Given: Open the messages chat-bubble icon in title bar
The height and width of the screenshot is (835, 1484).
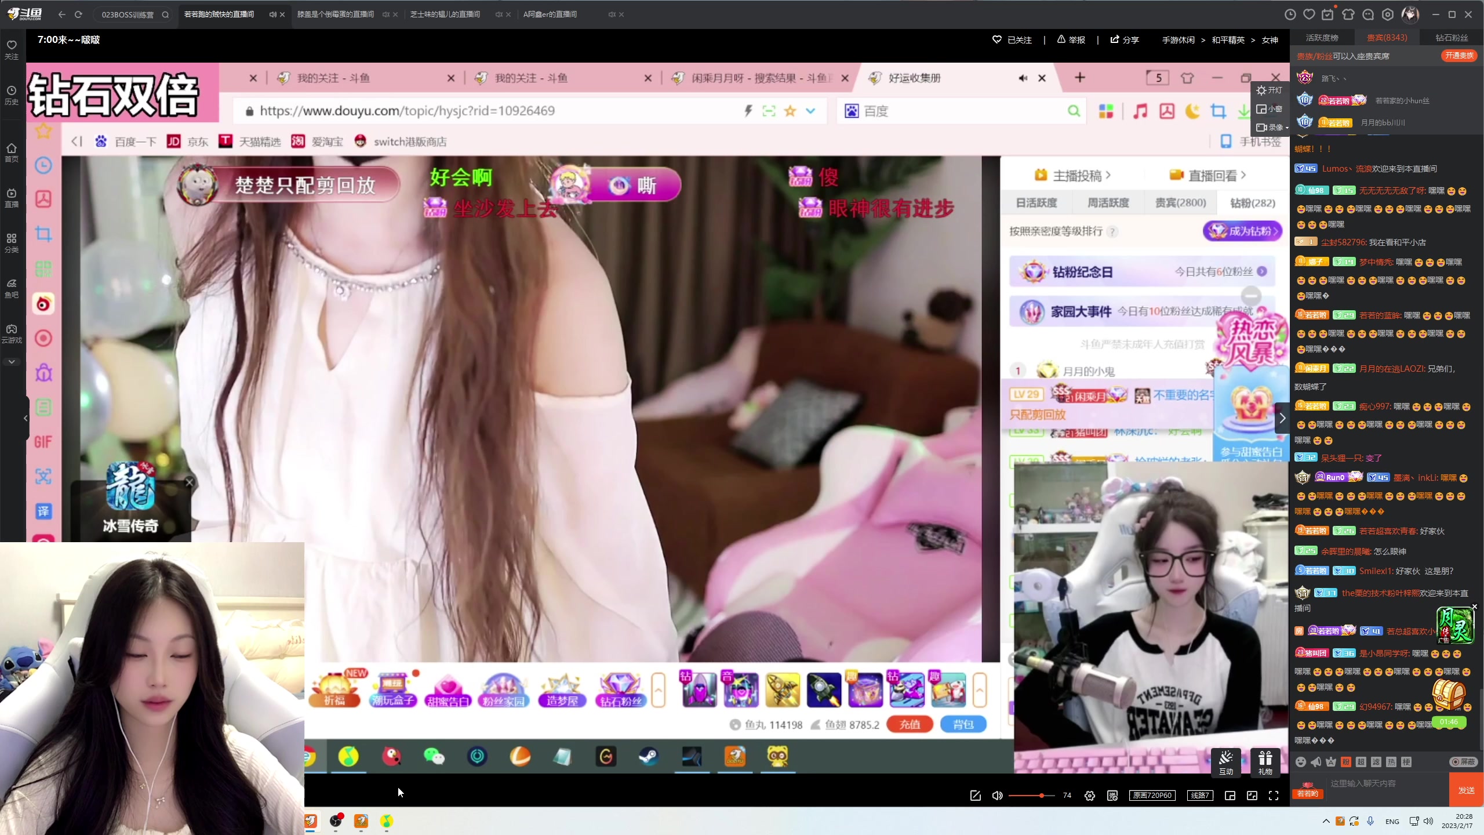Looking at the screenshot, I should point(1368,14).
